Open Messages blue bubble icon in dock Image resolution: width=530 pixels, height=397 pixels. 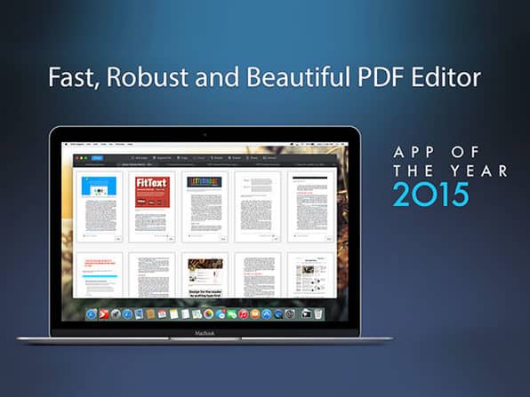click(221, 314)
